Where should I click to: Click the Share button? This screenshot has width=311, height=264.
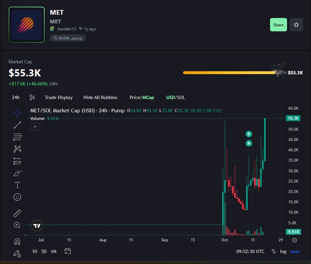(278, 25)
